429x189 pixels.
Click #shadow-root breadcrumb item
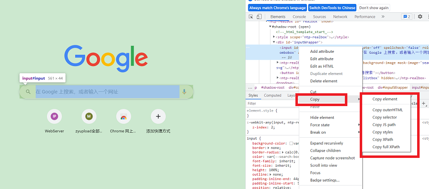click(x=273, y=87)
